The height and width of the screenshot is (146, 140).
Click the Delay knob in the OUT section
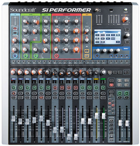click(87, 31)
